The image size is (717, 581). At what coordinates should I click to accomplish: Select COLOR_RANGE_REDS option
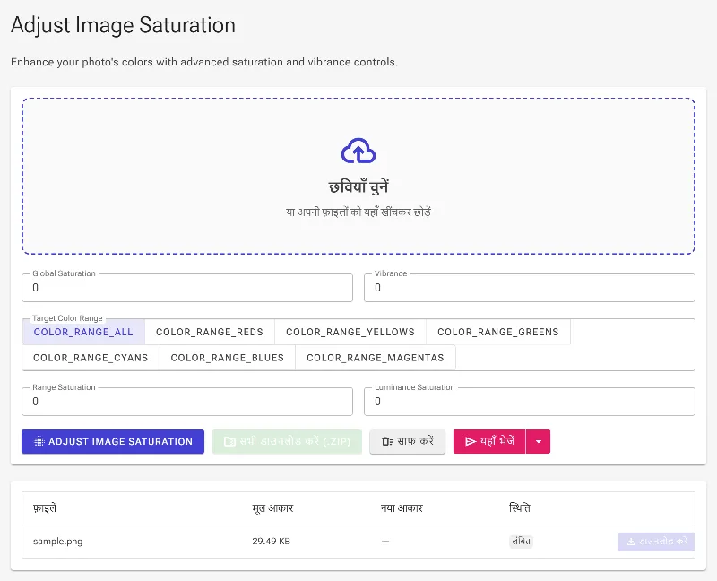[210, 332]
